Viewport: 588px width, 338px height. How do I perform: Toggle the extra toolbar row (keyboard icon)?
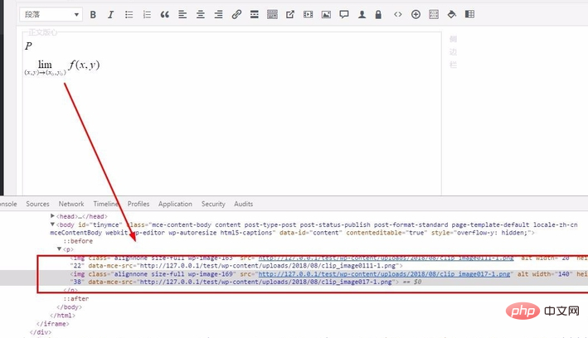(x=272, y=15)
